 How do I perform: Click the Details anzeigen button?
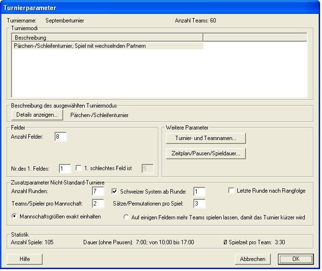[x=37, y=115]
